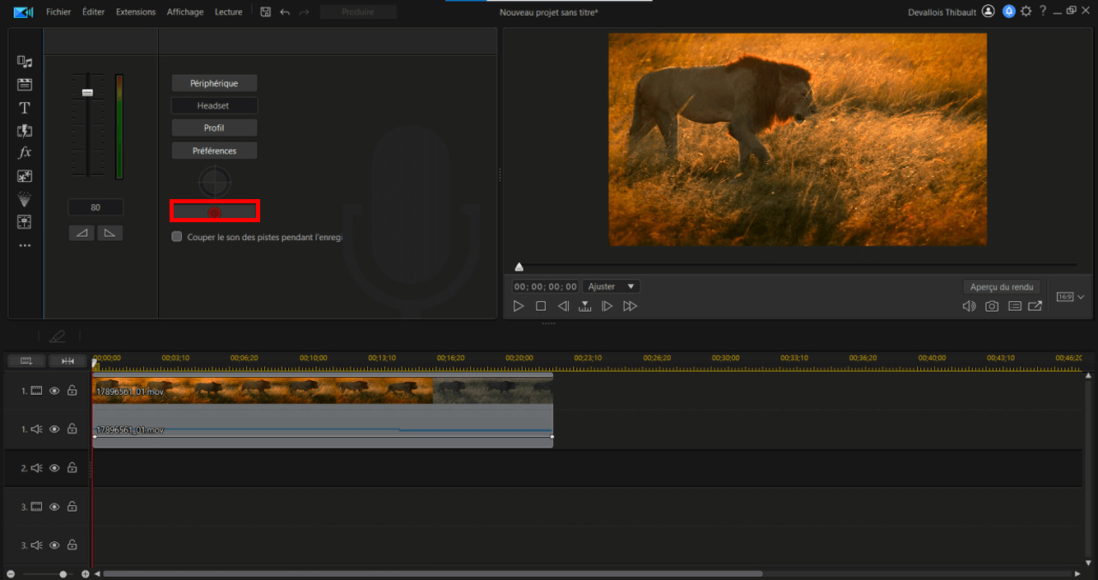Lock audio track 3
This screenshot has height=580, width=1098.
point(72,545)
